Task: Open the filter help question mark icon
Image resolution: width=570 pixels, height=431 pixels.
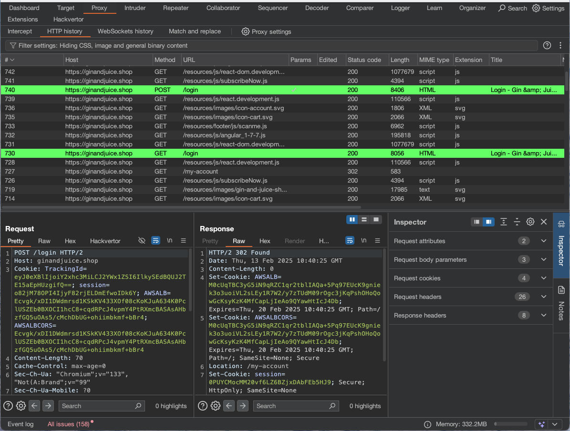Action: (x=547, y=45)
